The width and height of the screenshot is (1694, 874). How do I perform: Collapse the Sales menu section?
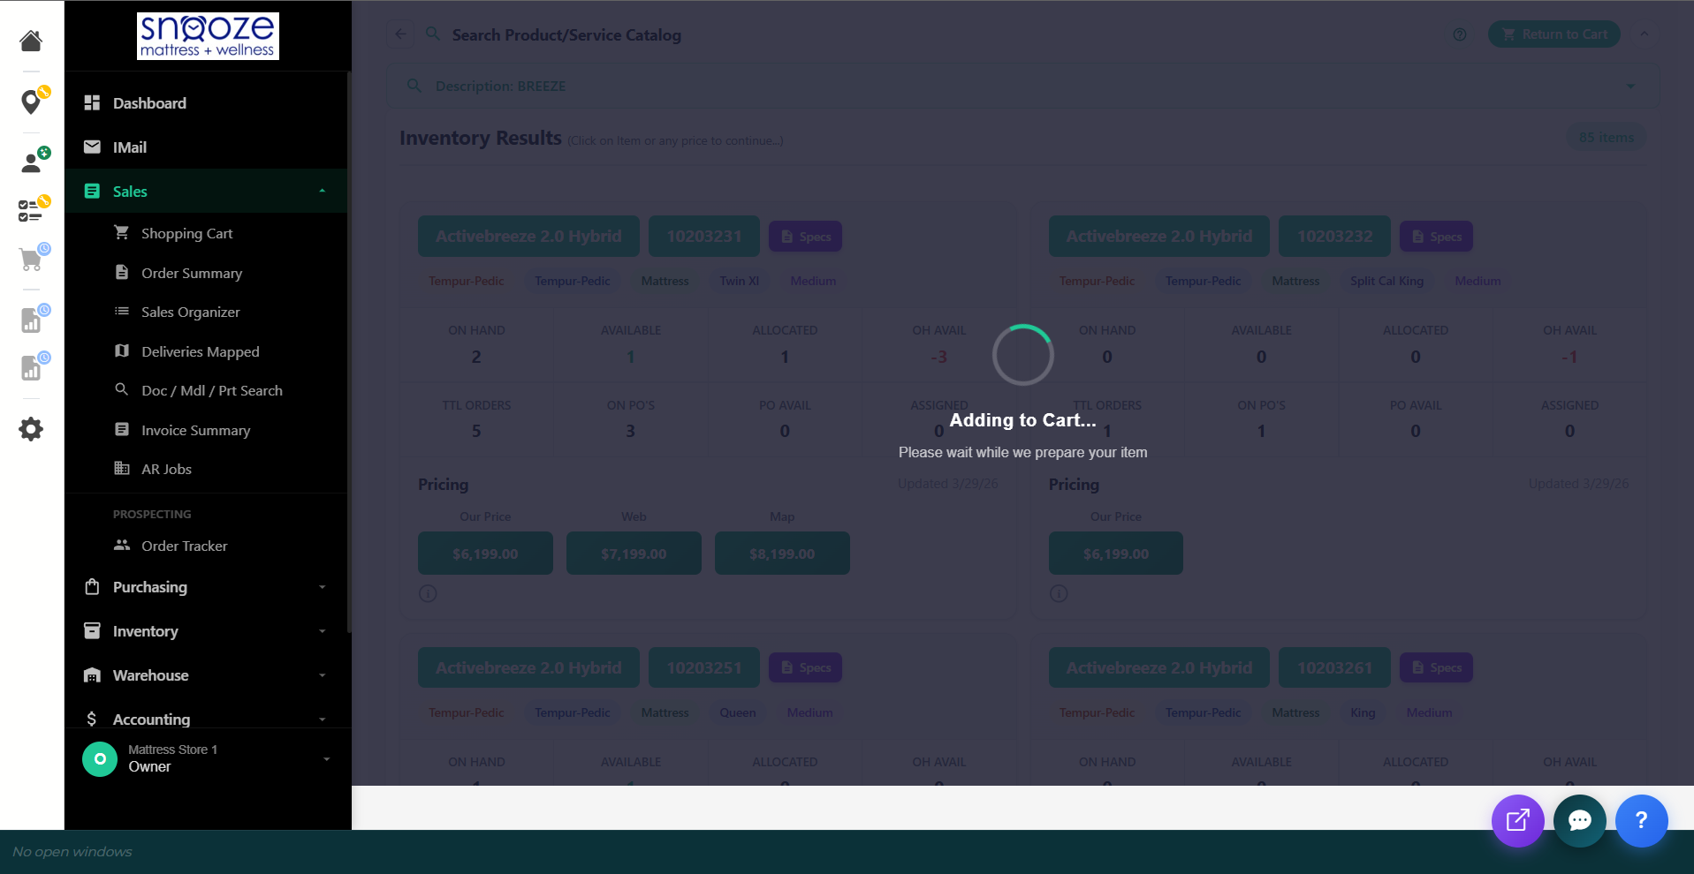click(x=206, y=191)
